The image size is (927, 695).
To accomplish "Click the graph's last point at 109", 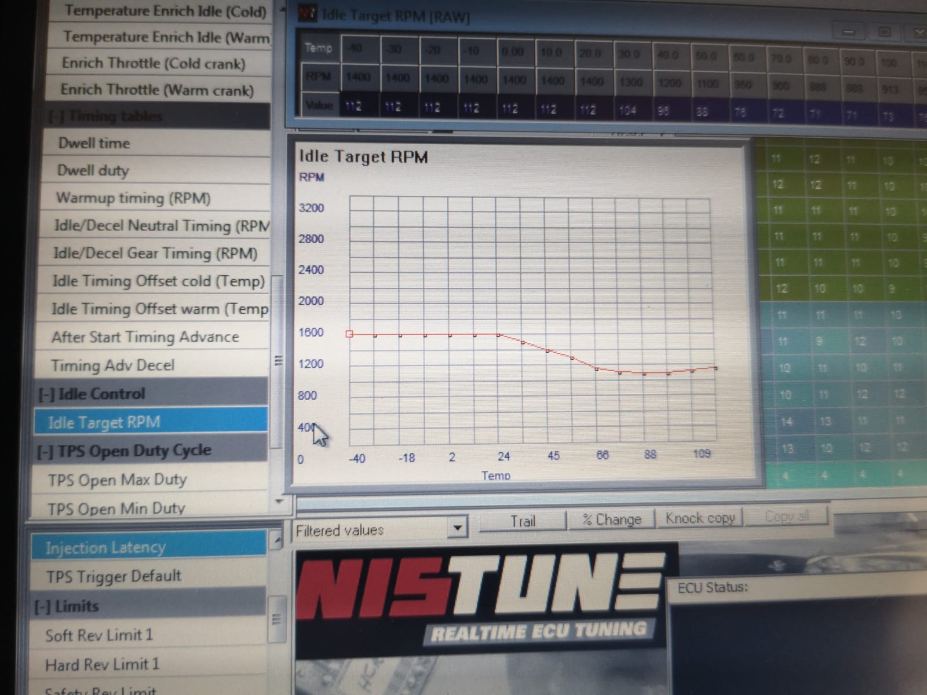I will pos(716,368).
